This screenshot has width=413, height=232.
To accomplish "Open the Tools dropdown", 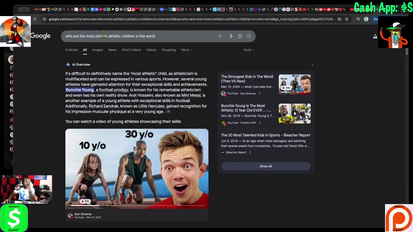I will [x=248, y=50].
